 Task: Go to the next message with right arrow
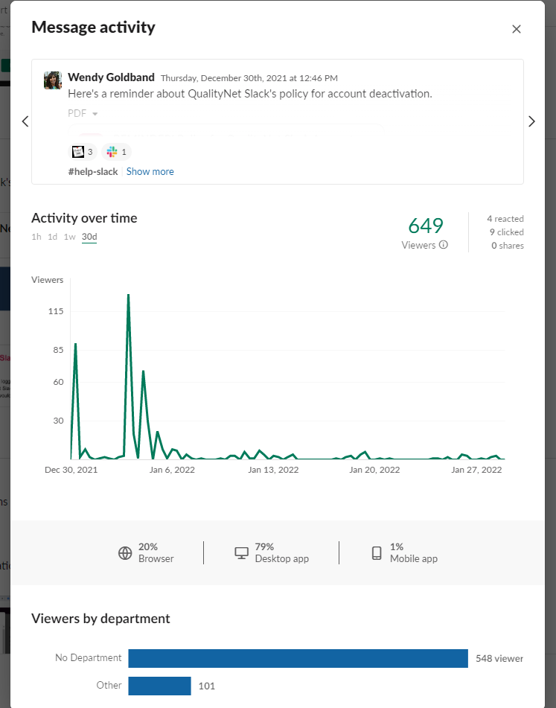point(531,121)
